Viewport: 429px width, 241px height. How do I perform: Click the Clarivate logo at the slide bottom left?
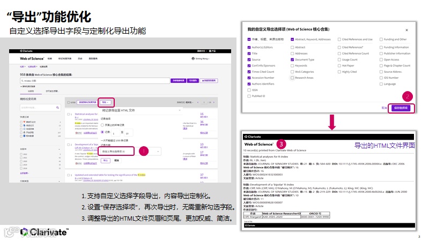tap(45, 232)
